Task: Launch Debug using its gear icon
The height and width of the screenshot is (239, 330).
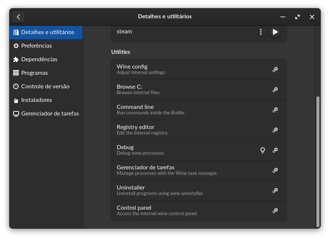Action: click(x=275, y=150)
